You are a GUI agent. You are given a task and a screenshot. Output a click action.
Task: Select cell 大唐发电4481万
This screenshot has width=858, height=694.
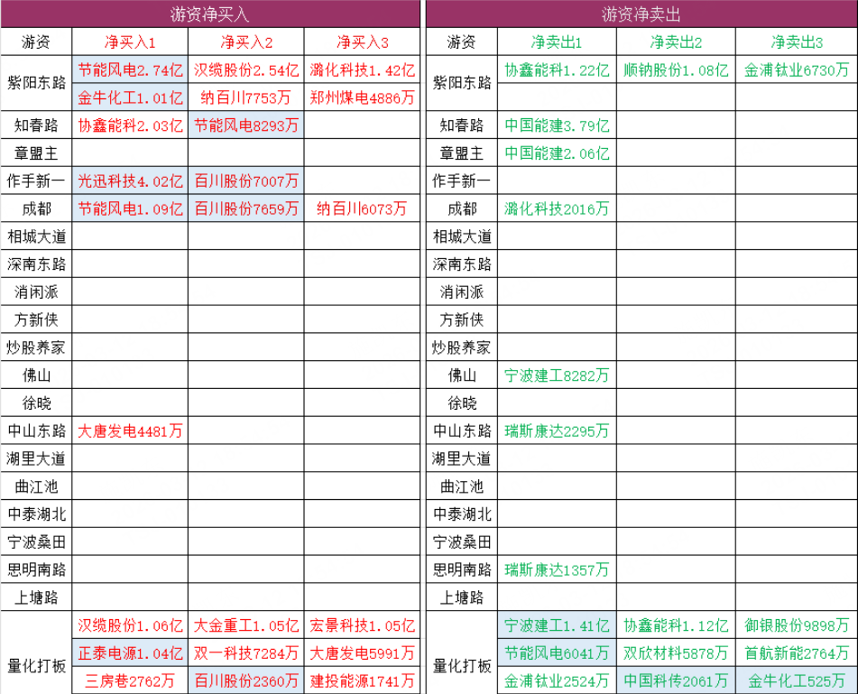click(x=130, y=430)
